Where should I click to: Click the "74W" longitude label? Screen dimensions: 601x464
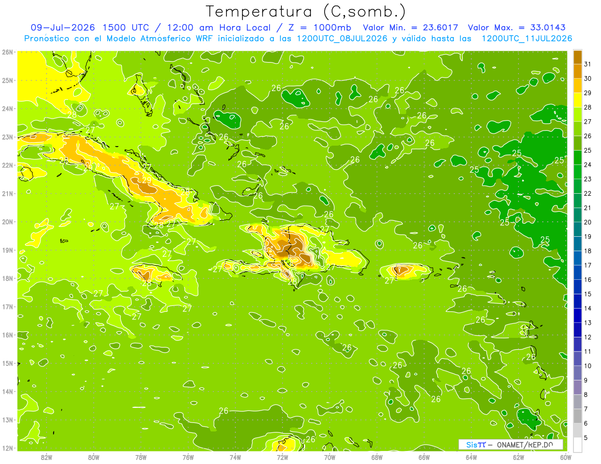click(235, 457)
